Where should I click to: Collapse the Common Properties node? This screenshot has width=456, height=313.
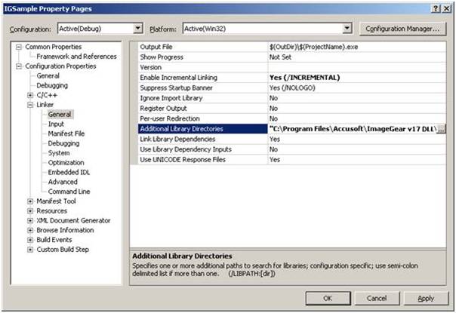[x=19, y=47]
